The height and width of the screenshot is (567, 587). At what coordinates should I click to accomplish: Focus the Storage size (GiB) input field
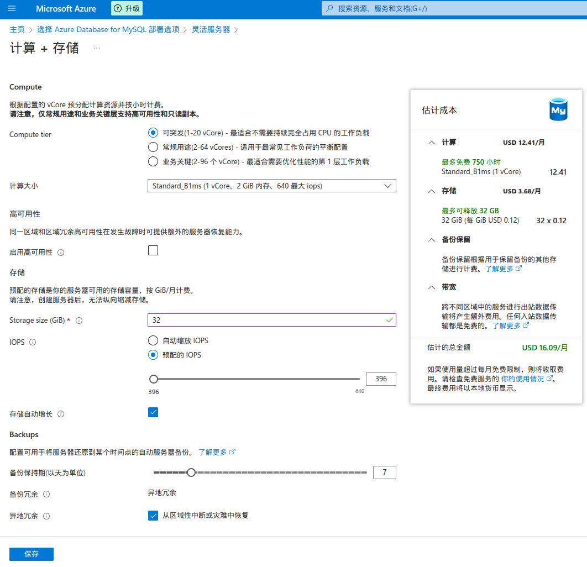pos(272,320)
